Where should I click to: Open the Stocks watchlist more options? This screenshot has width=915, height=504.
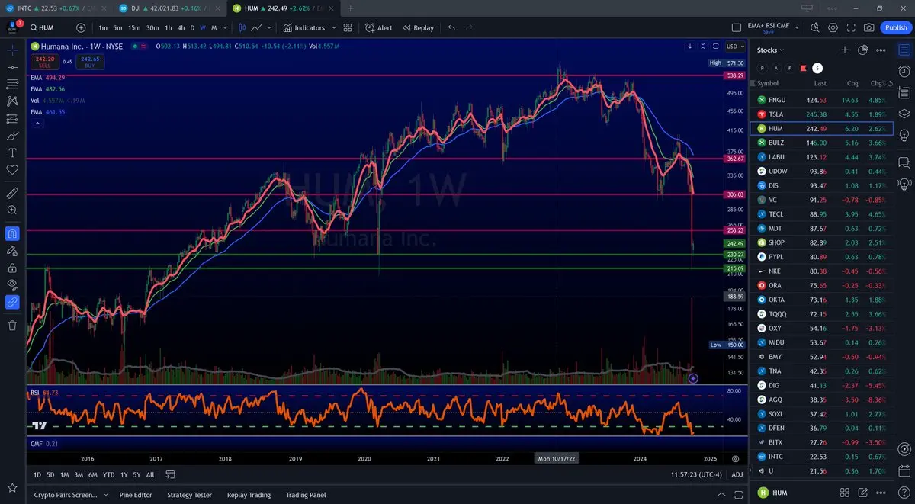click(881, 50)
